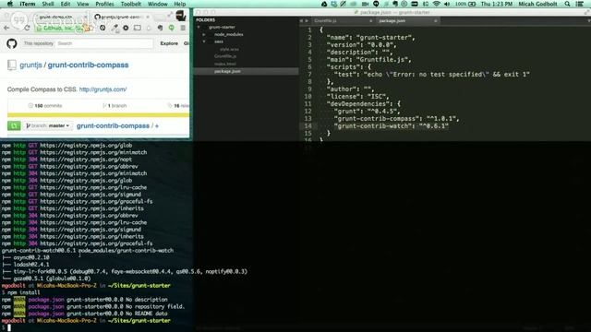Viewport: 591px width, 332px height.
Task: Close the Gruntfile.js editor tab
Action: pyautogui.click(x=371, y=20)
